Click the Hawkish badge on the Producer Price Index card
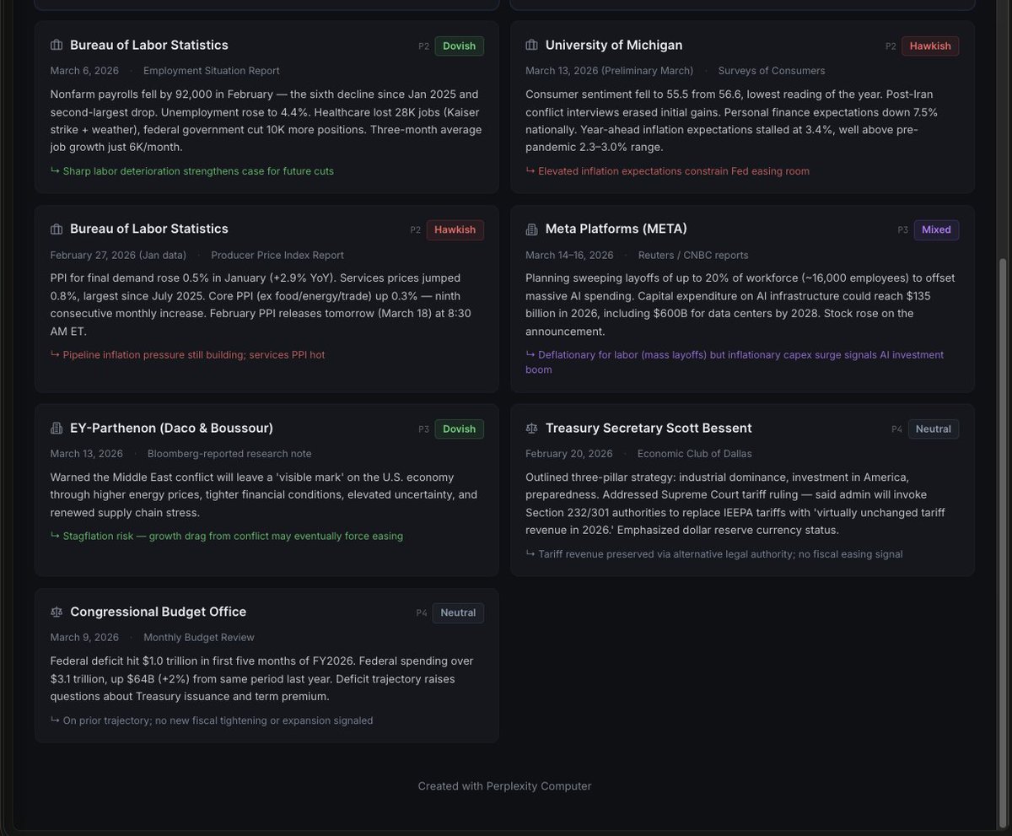 (x=455, y=229)
